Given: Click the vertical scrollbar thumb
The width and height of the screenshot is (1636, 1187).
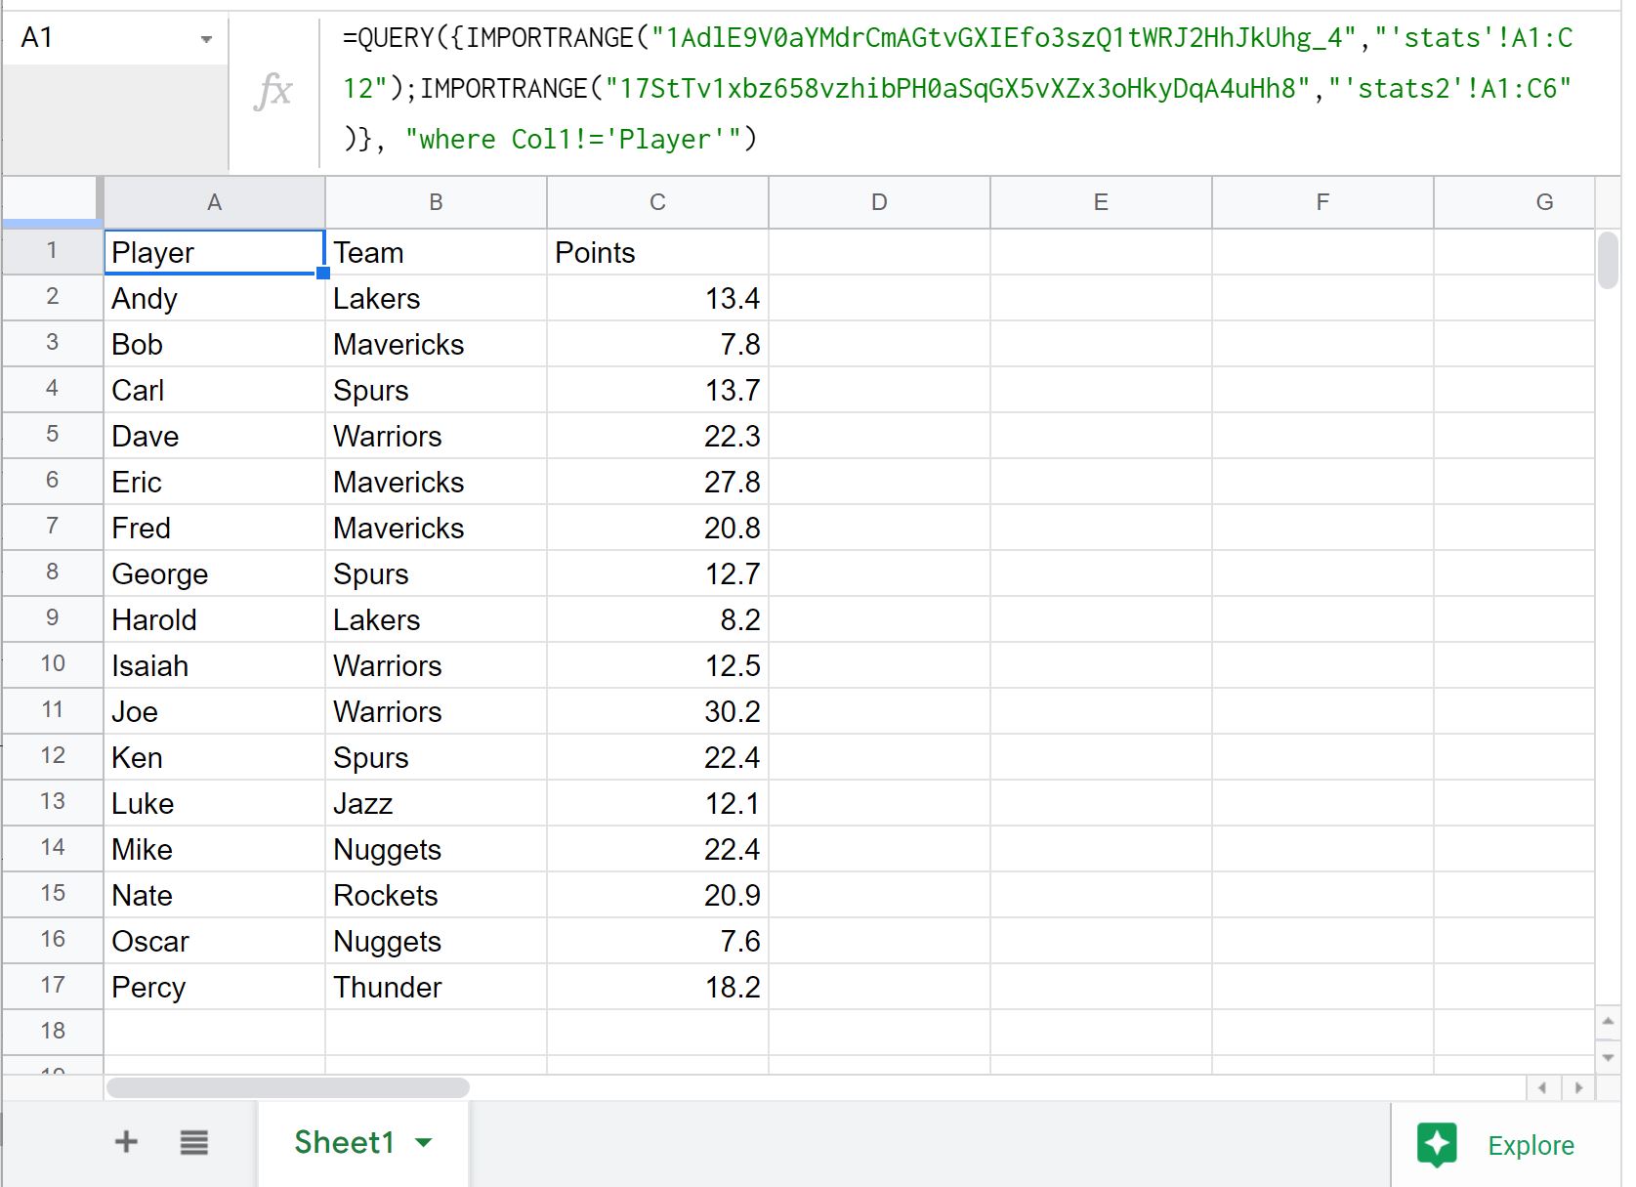Looking at the screenshot, I should [x=1608, y=260].
